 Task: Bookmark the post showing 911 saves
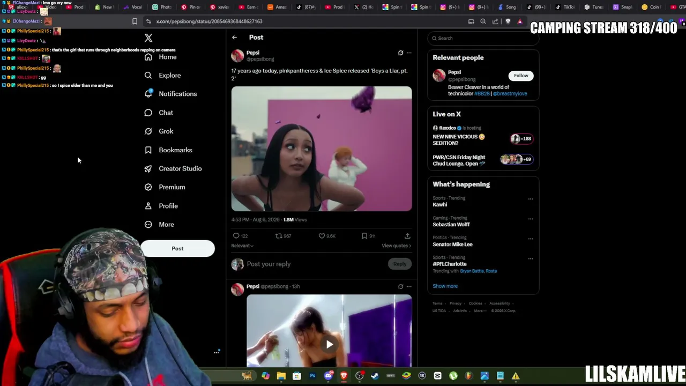[364, 236]
